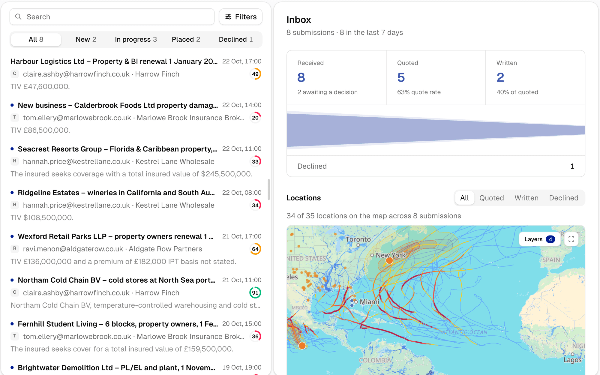
Task: Click '2 awaiting a decision' text
Action: 327,92
